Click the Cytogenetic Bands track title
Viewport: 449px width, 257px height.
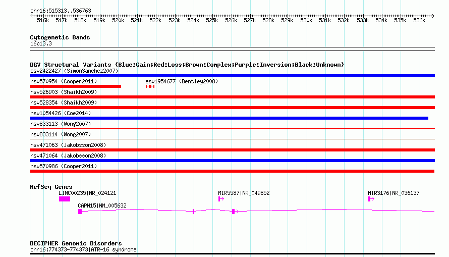pyautogui.click(x=60, y=37)
